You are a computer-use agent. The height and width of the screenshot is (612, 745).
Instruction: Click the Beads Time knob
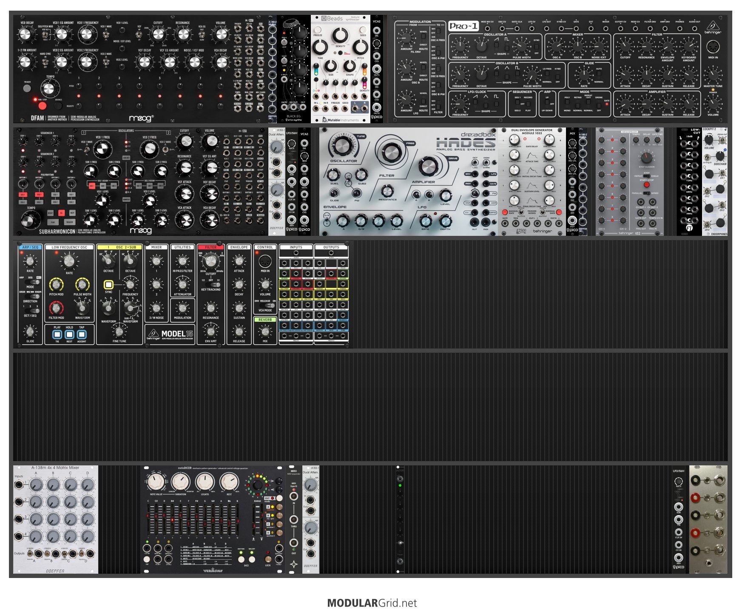[x=320, y=48]
